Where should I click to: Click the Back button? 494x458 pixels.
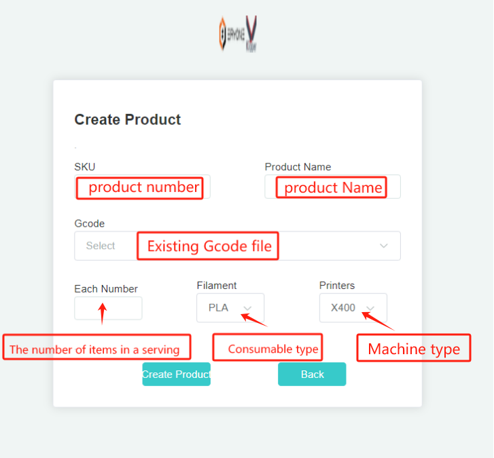312,374
